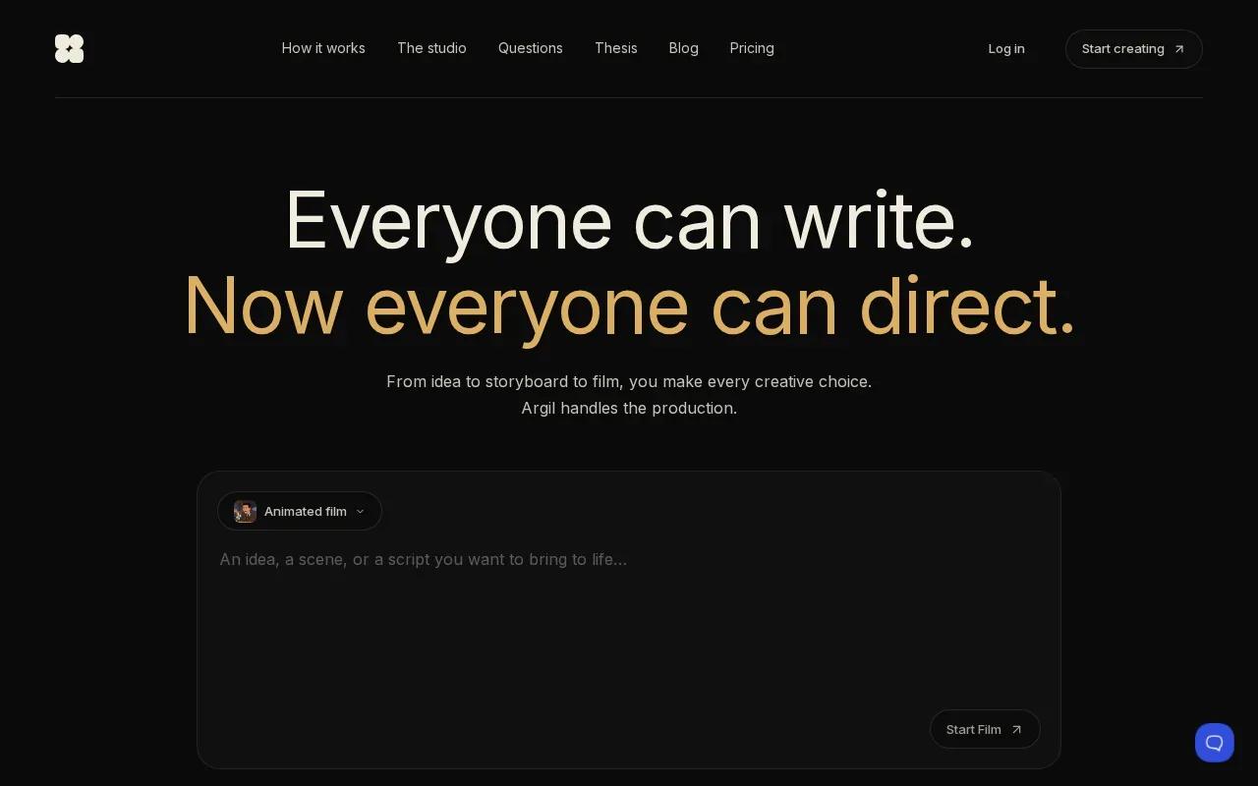Click the Animated film thumbnail icon
1258x786 pixels.
pyautogui.click(x=245, y=511)
